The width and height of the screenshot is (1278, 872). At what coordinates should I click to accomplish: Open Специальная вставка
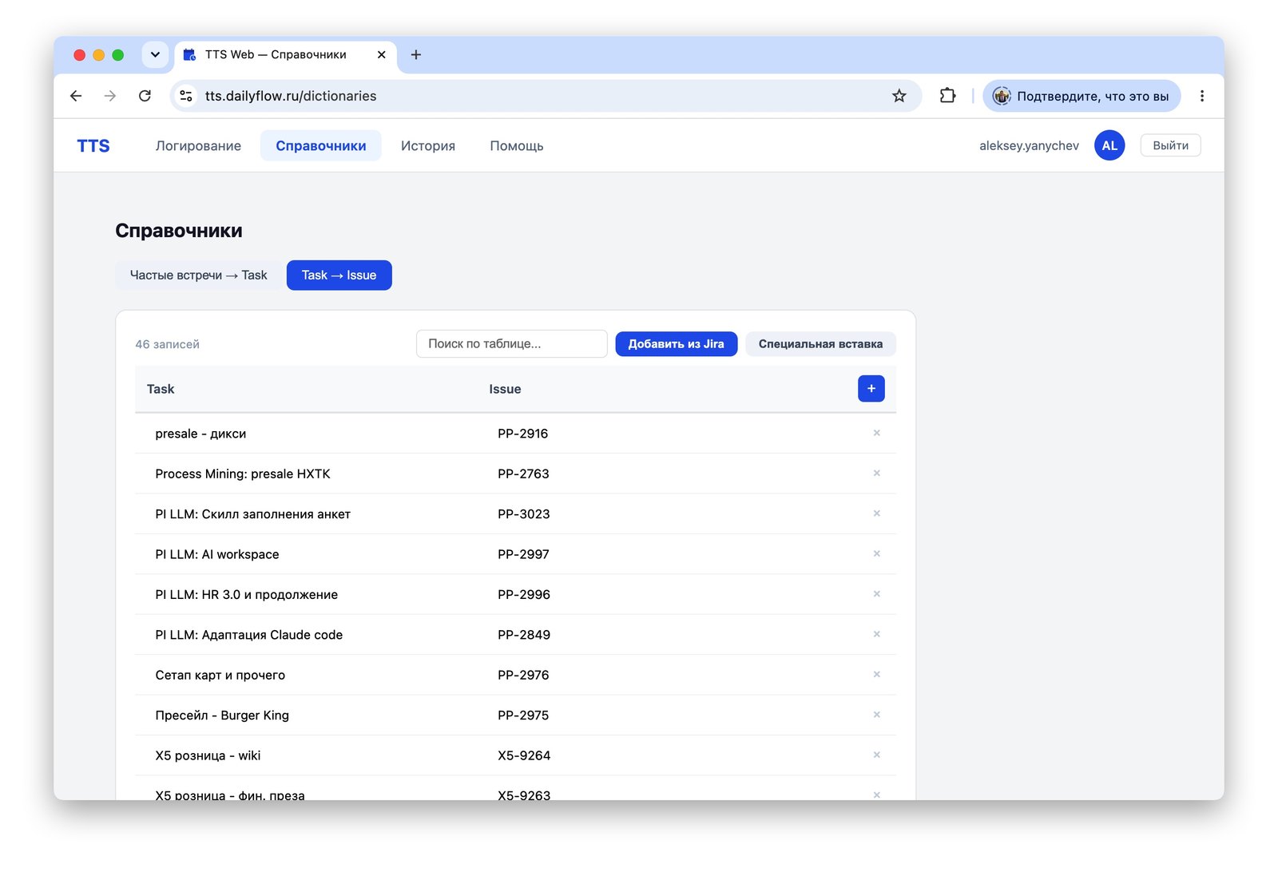(x=820, y=344)
